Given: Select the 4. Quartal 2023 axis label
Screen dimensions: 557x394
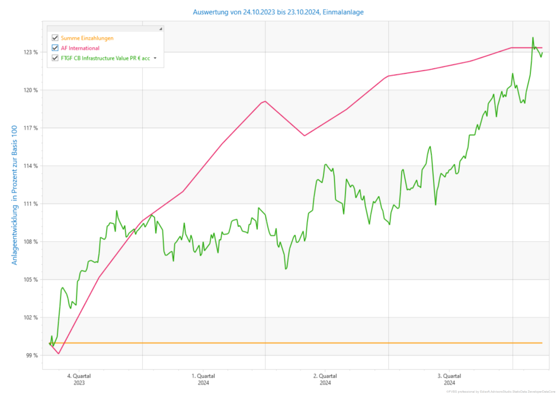Looking at the screenshot, I should (79, 379).
